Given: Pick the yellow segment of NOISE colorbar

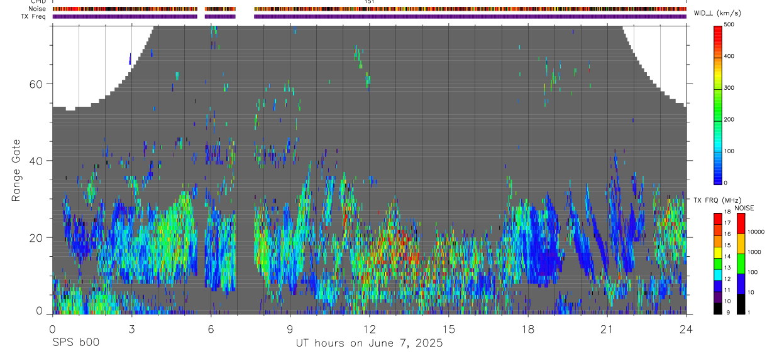Looking at the screenshot, I should [x=741, y=244].
